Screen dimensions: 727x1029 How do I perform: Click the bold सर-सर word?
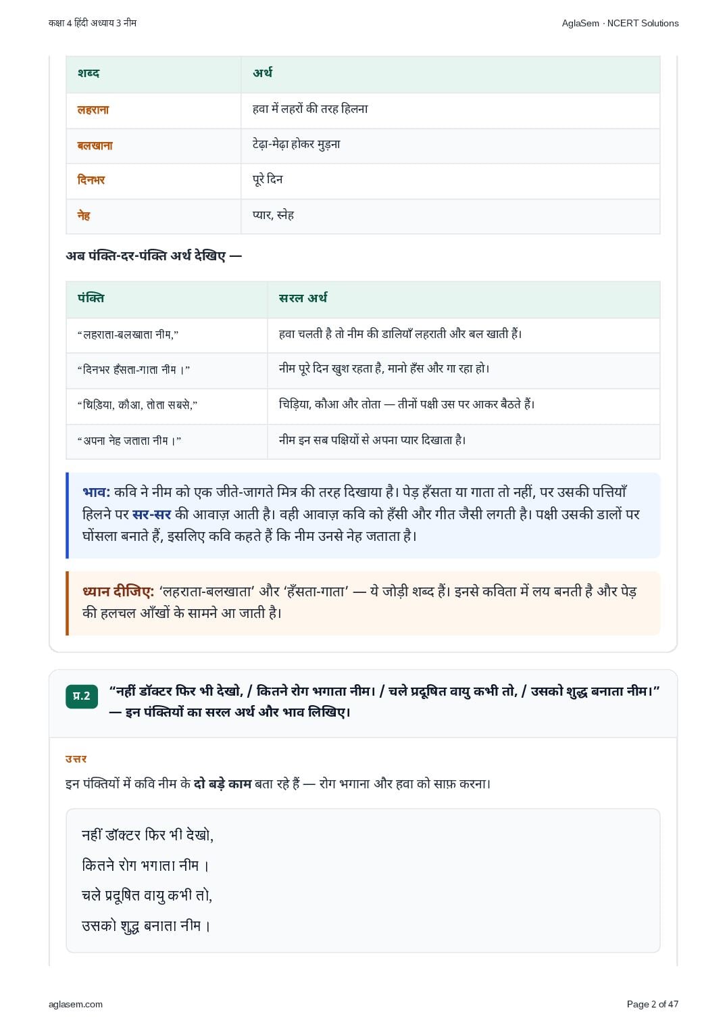(152, 514)
